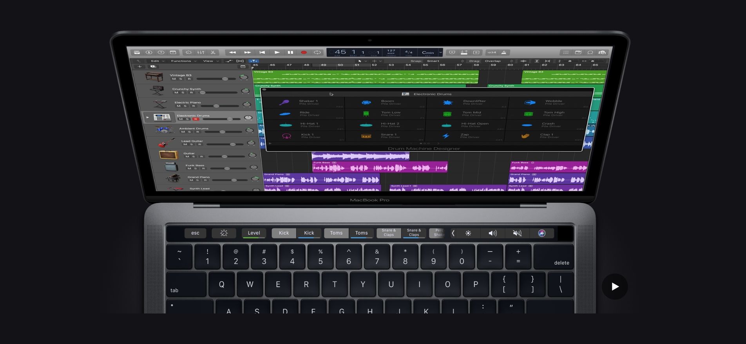The image size is (746, 344).
Task: Open the Functions menu
Action: (183, 61)
